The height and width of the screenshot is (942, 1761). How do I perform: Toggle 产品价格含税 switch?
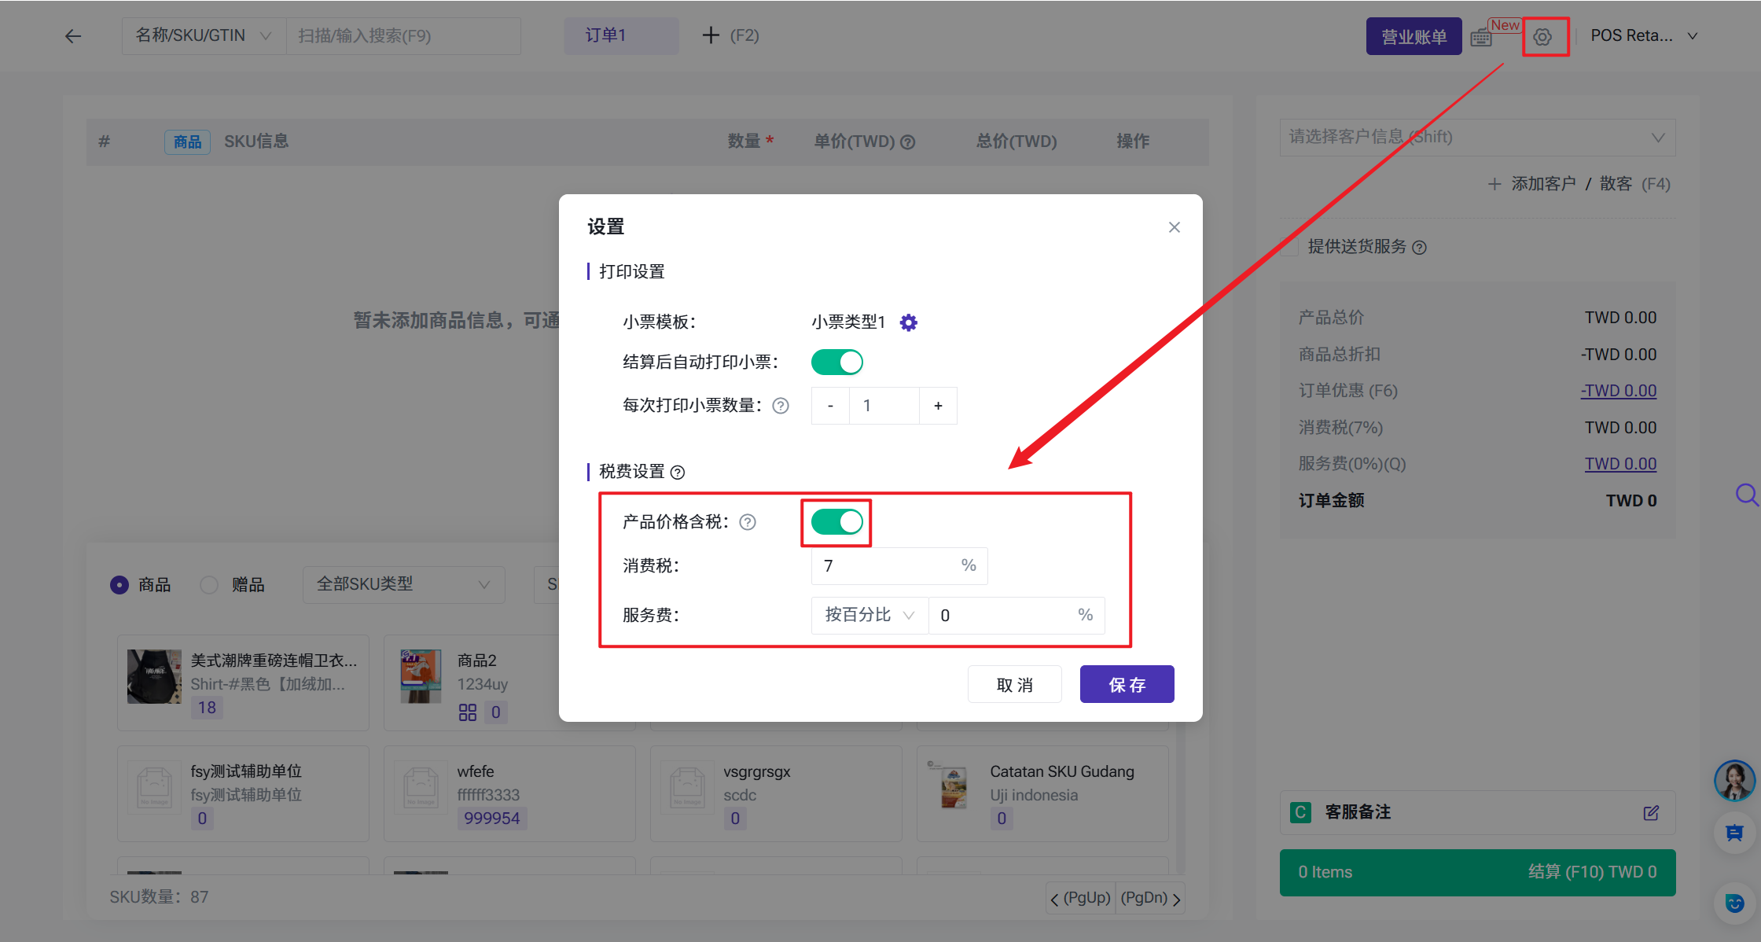pos(836,522)
